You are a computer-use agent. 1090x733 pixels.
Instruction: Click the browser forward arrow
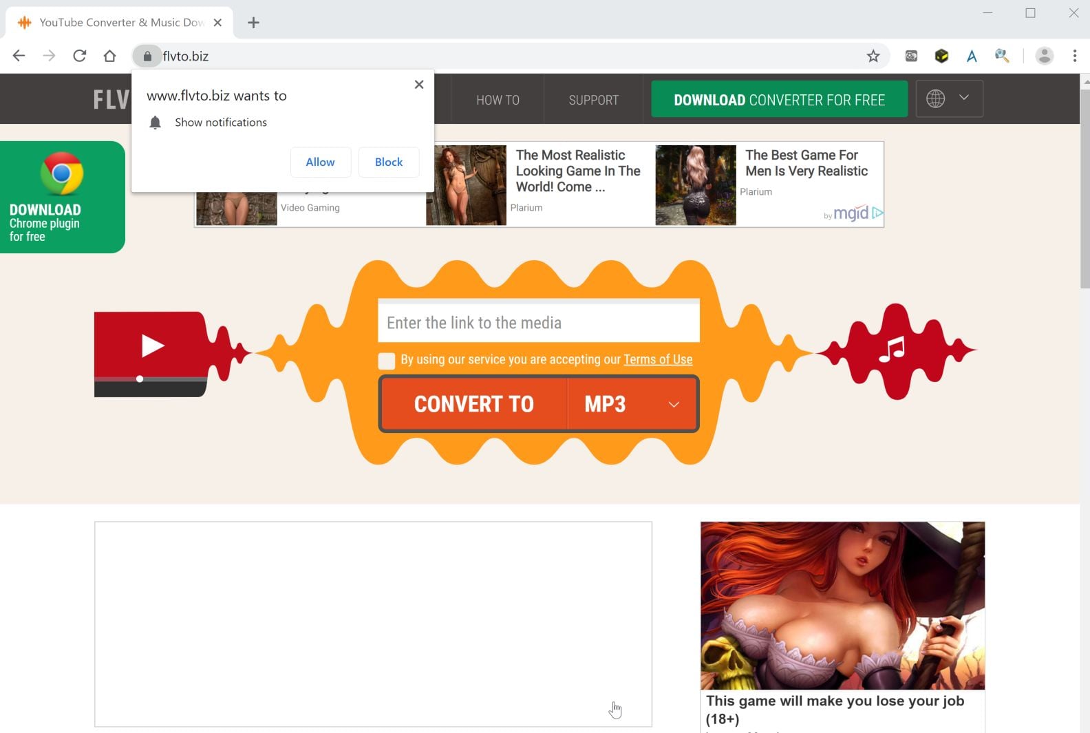(x=49, y=56)
